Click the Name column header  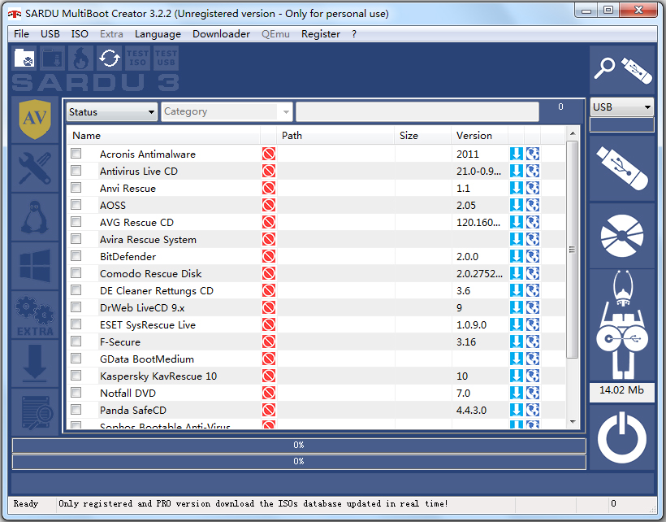[86, 136]
